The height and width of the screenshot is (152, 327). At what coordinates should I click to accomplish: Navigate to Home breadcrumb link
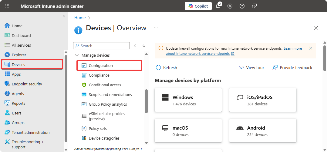point(80,18)
